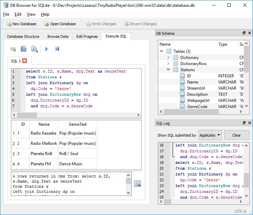253x215 pixels.
Task: Open the Show SQL submitted by dropdown
Action: pos(210,135)
